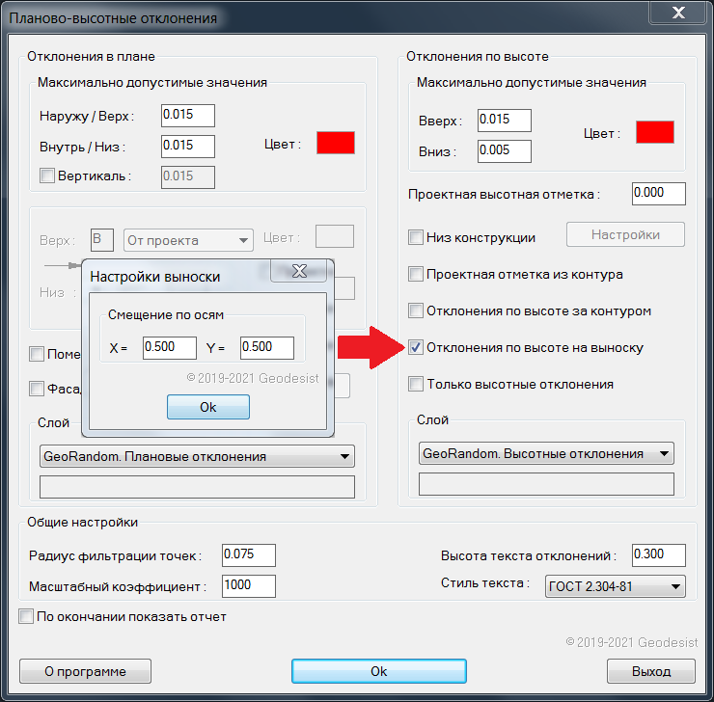714x702 pixels.
Task: Enable Только высотные отклонения option
Action: (x=416, y=384)
